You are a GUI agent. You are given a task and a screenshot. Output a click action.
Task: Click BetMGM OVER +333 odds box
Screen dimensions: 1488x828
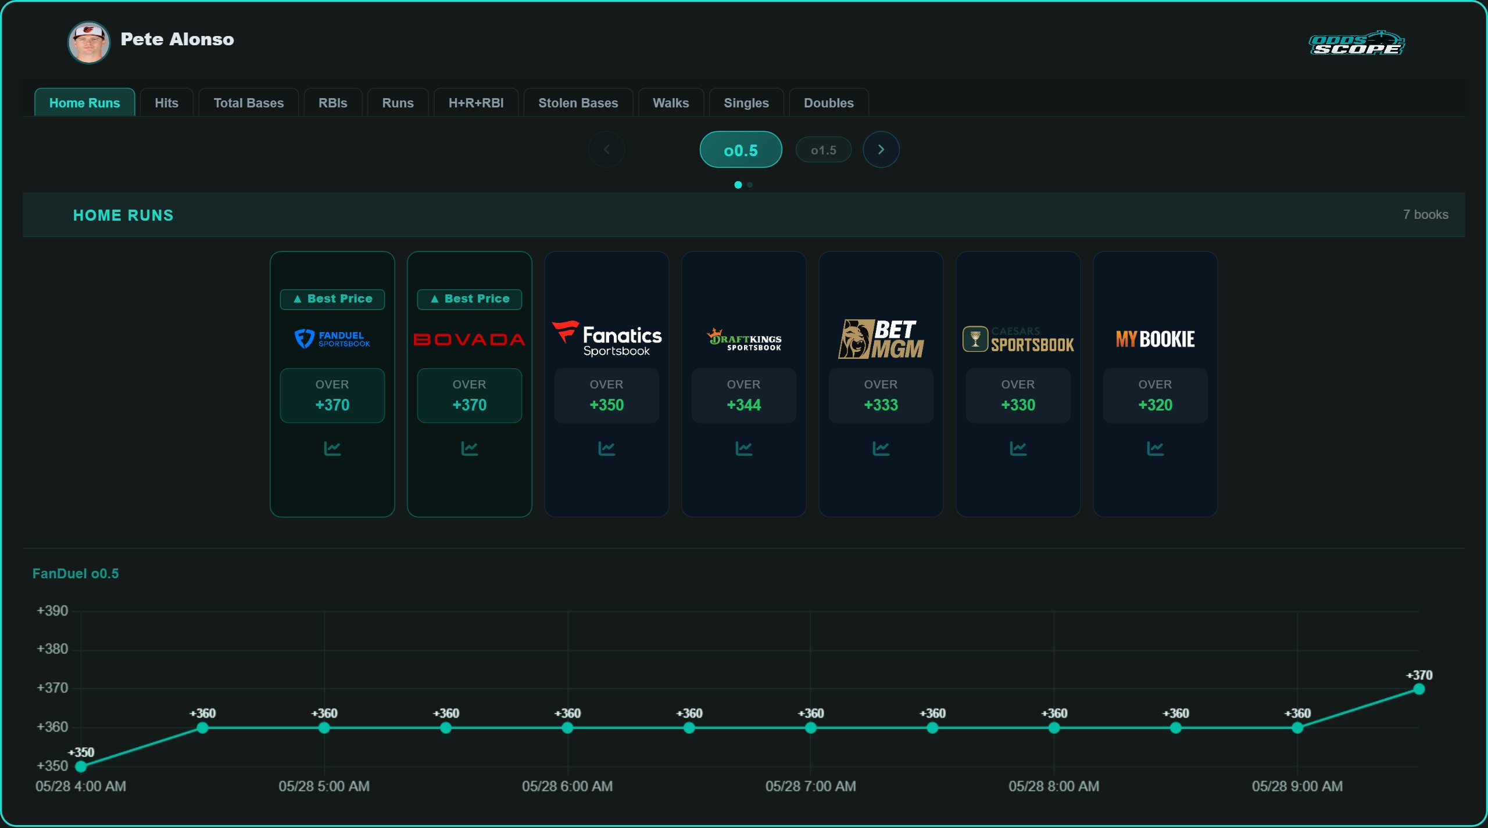coord(881,395)
